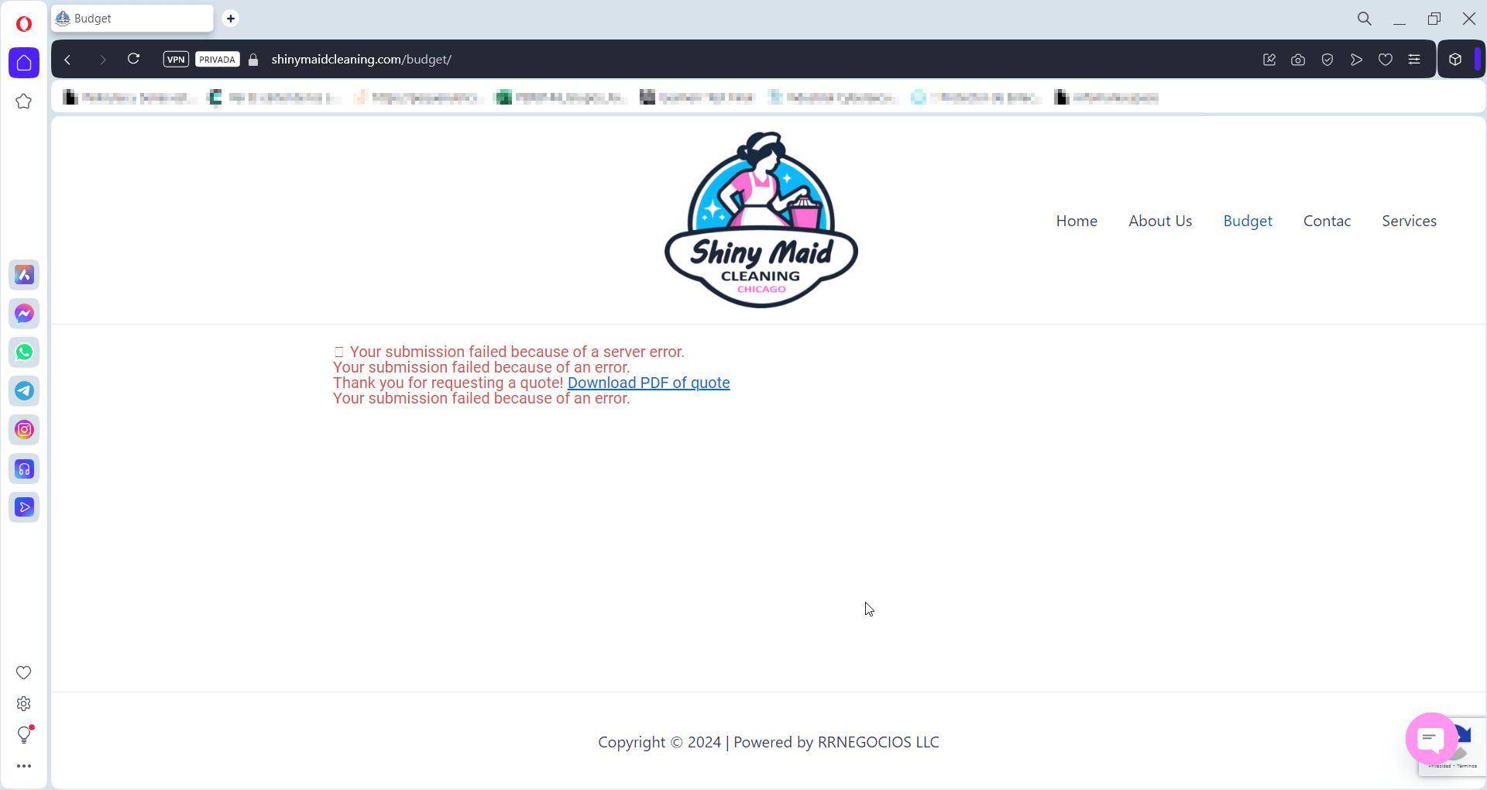Go back with the back arrow
This screenshot has width=1487, height=790.
click(68, 60)
